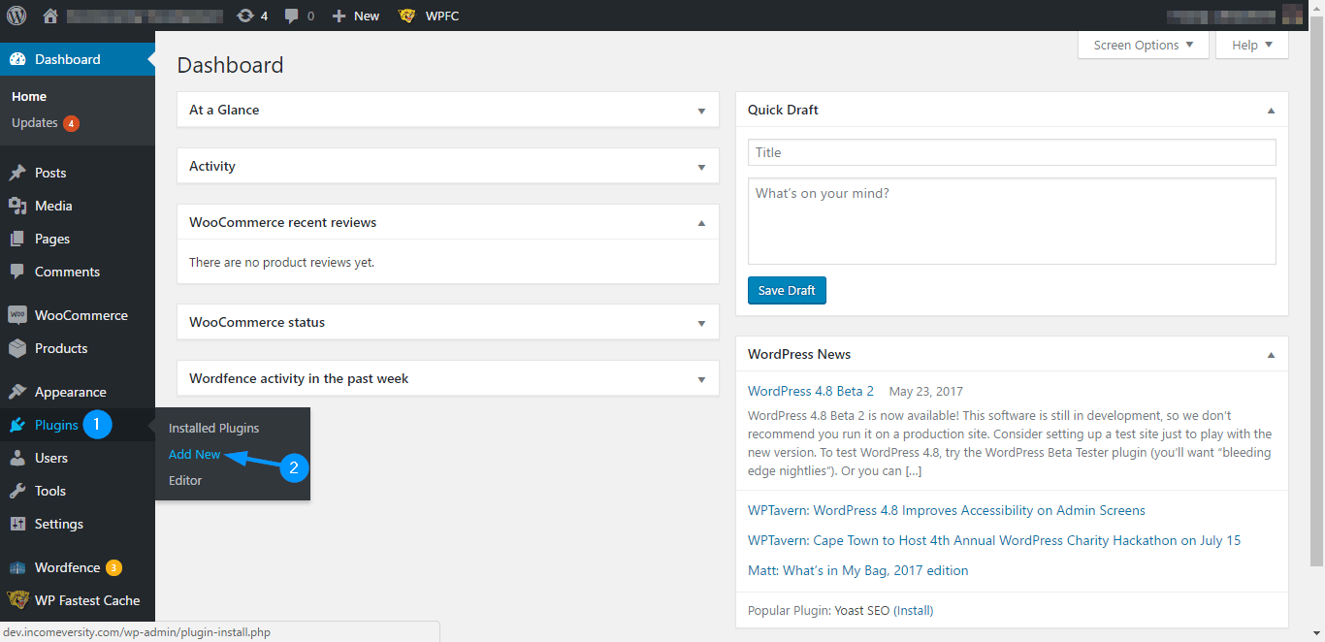This screenshot has height=642, width=1325.
Task: Open WordPress 4.8 Beta 2 news link
Action: [811, 391]
